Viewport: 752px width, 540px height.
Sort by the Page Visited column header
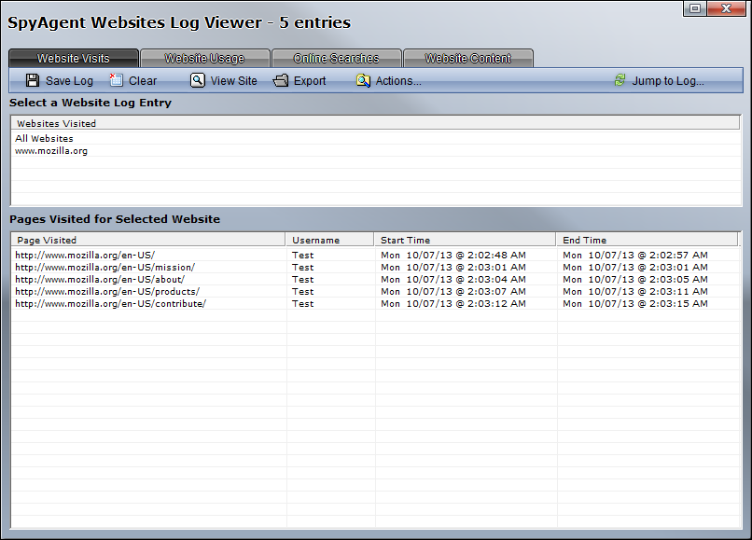point(149,240)
